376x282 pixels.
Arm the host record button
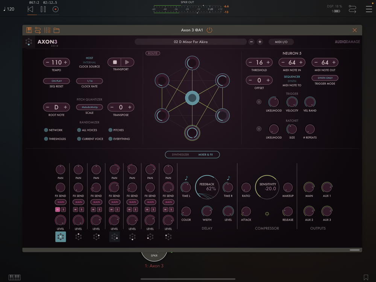point(55,9)
